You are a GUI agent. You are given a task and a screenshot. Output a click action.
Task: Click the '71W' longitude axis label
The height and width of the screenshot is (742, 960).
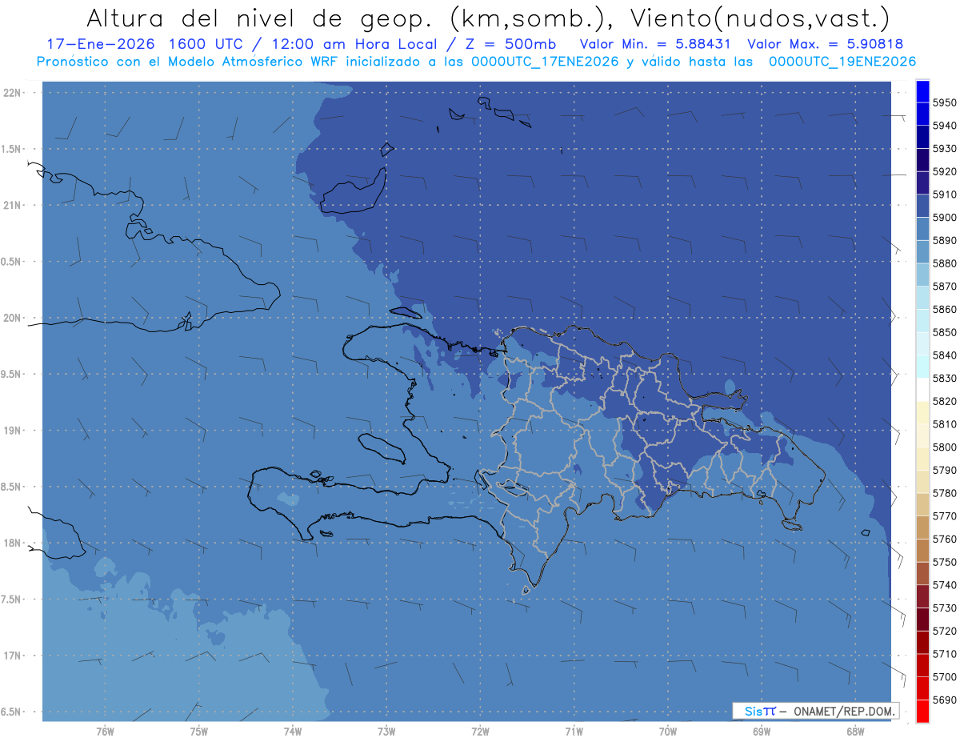(x=574, y=732)
